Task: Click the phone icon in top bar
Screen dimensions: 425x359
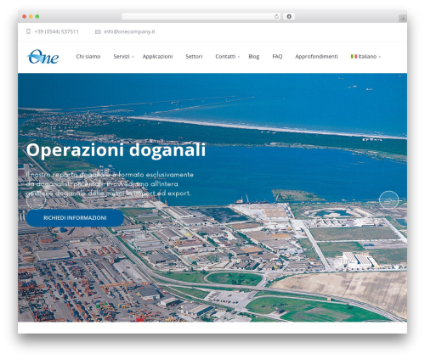Action: point(28,31)
